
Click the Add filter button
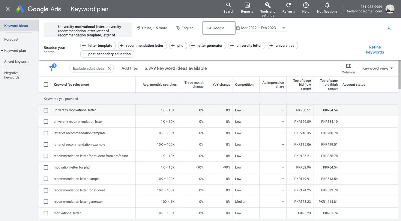pyautogui.click(x=130, y=69)
